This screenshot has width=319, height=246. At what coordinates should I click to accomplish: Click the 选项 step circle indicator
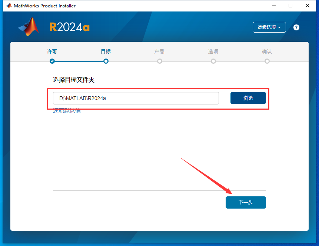(x=213, y=61)
